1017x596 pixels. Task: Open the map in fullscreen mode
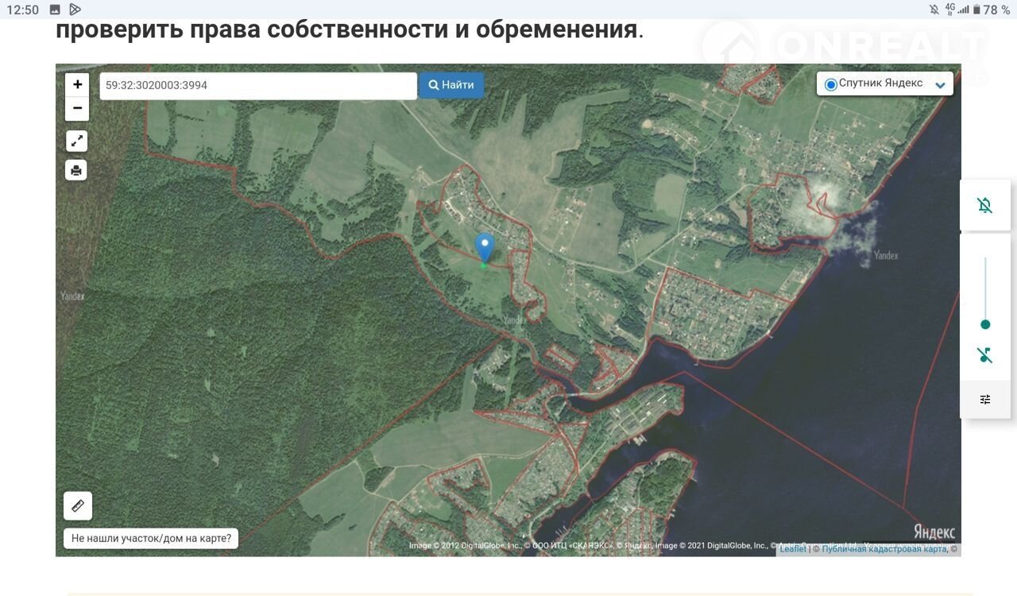pyautogui.click(x=76, y=141)
